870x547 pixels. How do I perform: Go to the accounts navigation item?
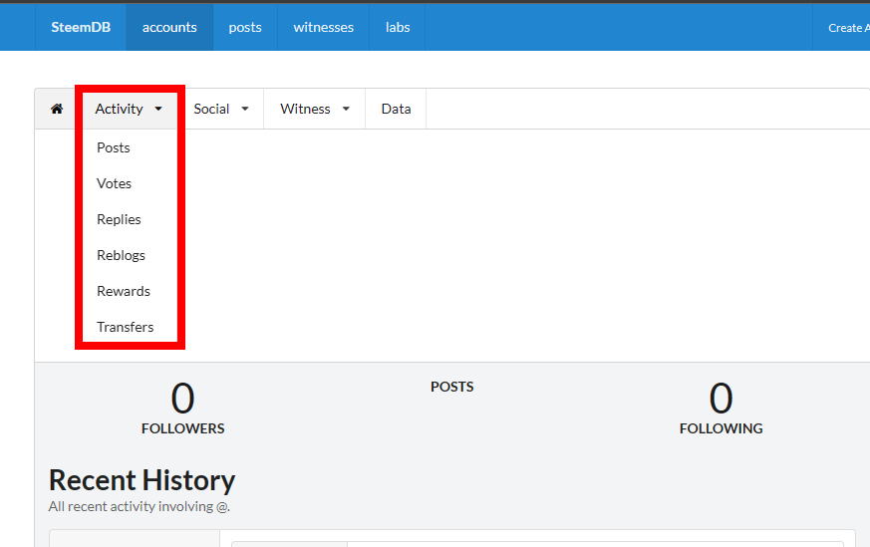click(169, 27)
